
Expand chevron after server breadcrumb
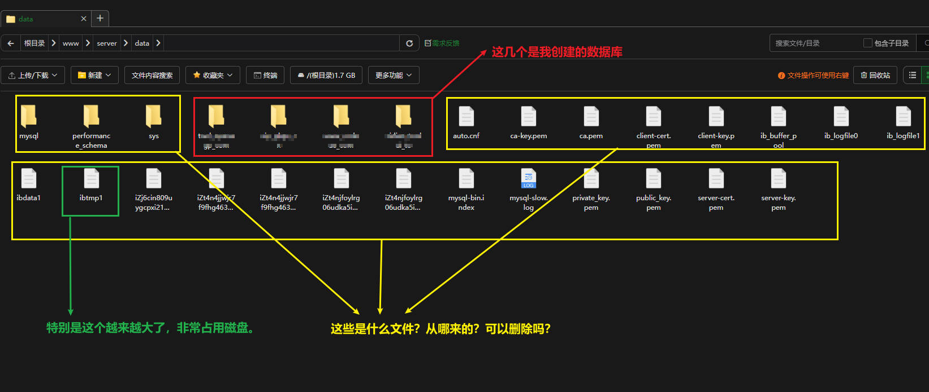(x=126, y=43)
